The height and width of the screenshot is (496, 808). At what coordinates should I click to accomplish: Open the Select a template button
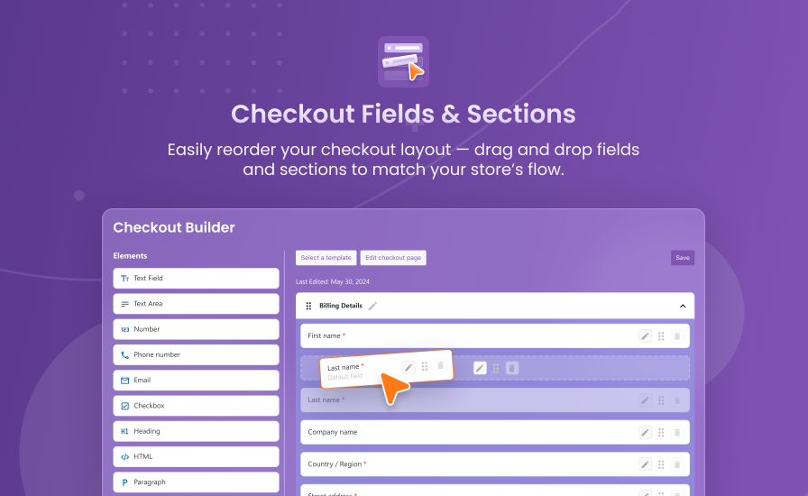click(326, 258)
